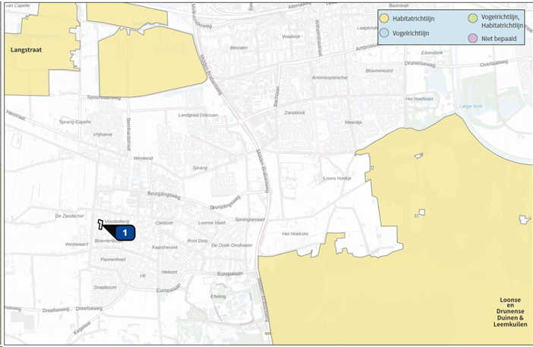Click the Vossenberg label
The width and height of the screenshot is (533, 347).
point(117,221)
